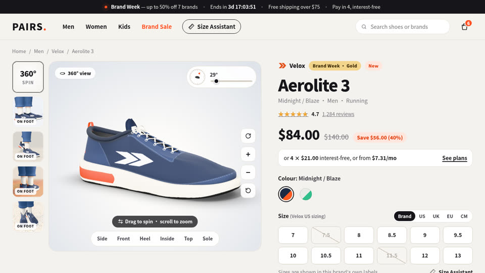Select the 360° SPIN thumbnail
This screenshot has width=485, height=273.
pyautogui.click(x=28, y=77)
